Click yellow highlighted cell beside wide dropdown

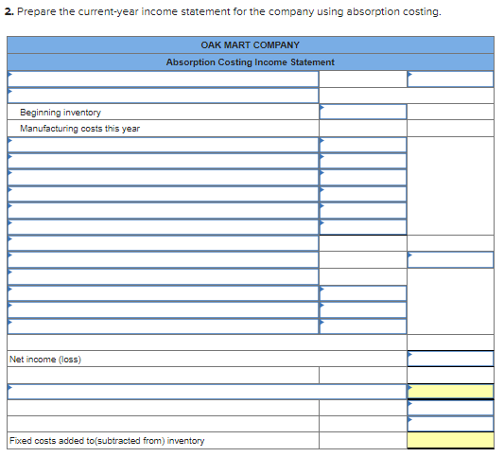tap(450, 392)
